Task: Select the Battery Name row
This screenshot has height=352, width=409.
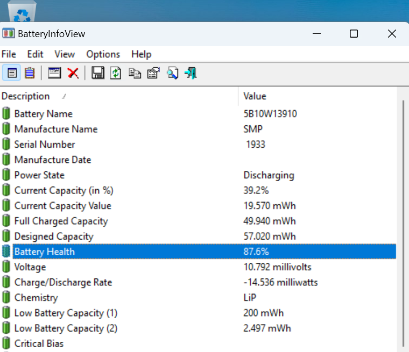Action: pos(198,113)
